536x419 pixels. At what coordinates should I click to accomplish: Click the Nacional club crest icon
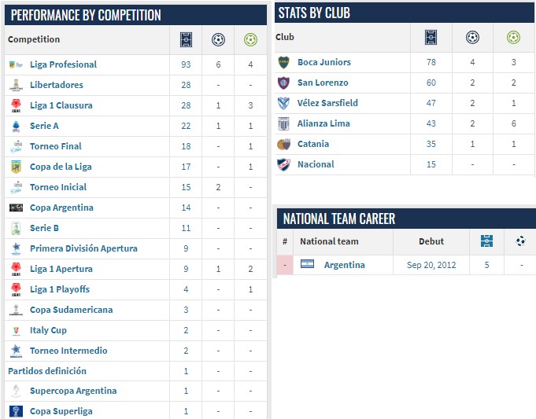tap(283, 164)
